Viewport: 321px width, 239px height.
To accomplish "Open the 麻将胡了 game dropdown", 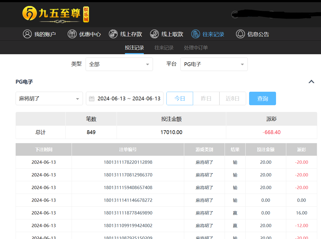I will 49,98.
